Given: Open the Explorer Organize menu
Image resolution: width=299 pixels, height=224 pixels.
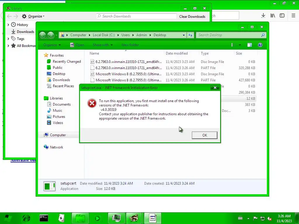Looking at the screenshot, I should (52, 45).
